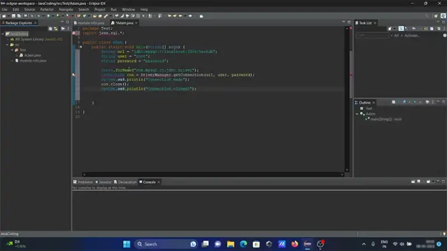Click the All filter link in Task List
Viewport: 447px width, 251px height.
[x=396, y=35]
